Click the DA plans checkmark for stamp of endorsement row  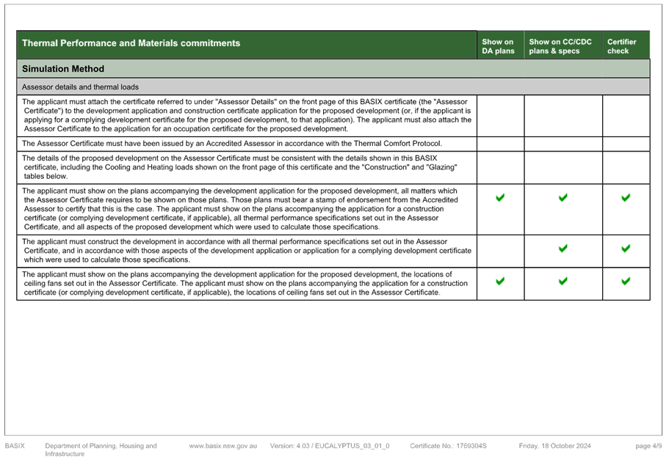(x=500, y=198)
